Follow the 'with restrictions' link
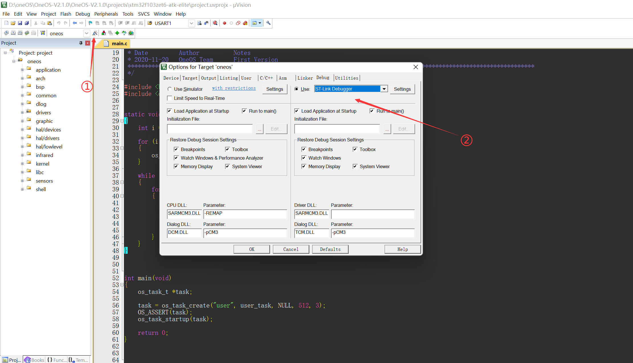The image size is (633, 363). [234, 88]
